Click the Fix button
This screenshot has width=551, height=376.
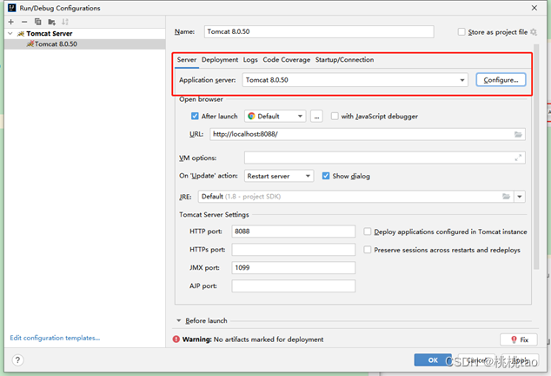pyautogui.click(x=519, y=339)
